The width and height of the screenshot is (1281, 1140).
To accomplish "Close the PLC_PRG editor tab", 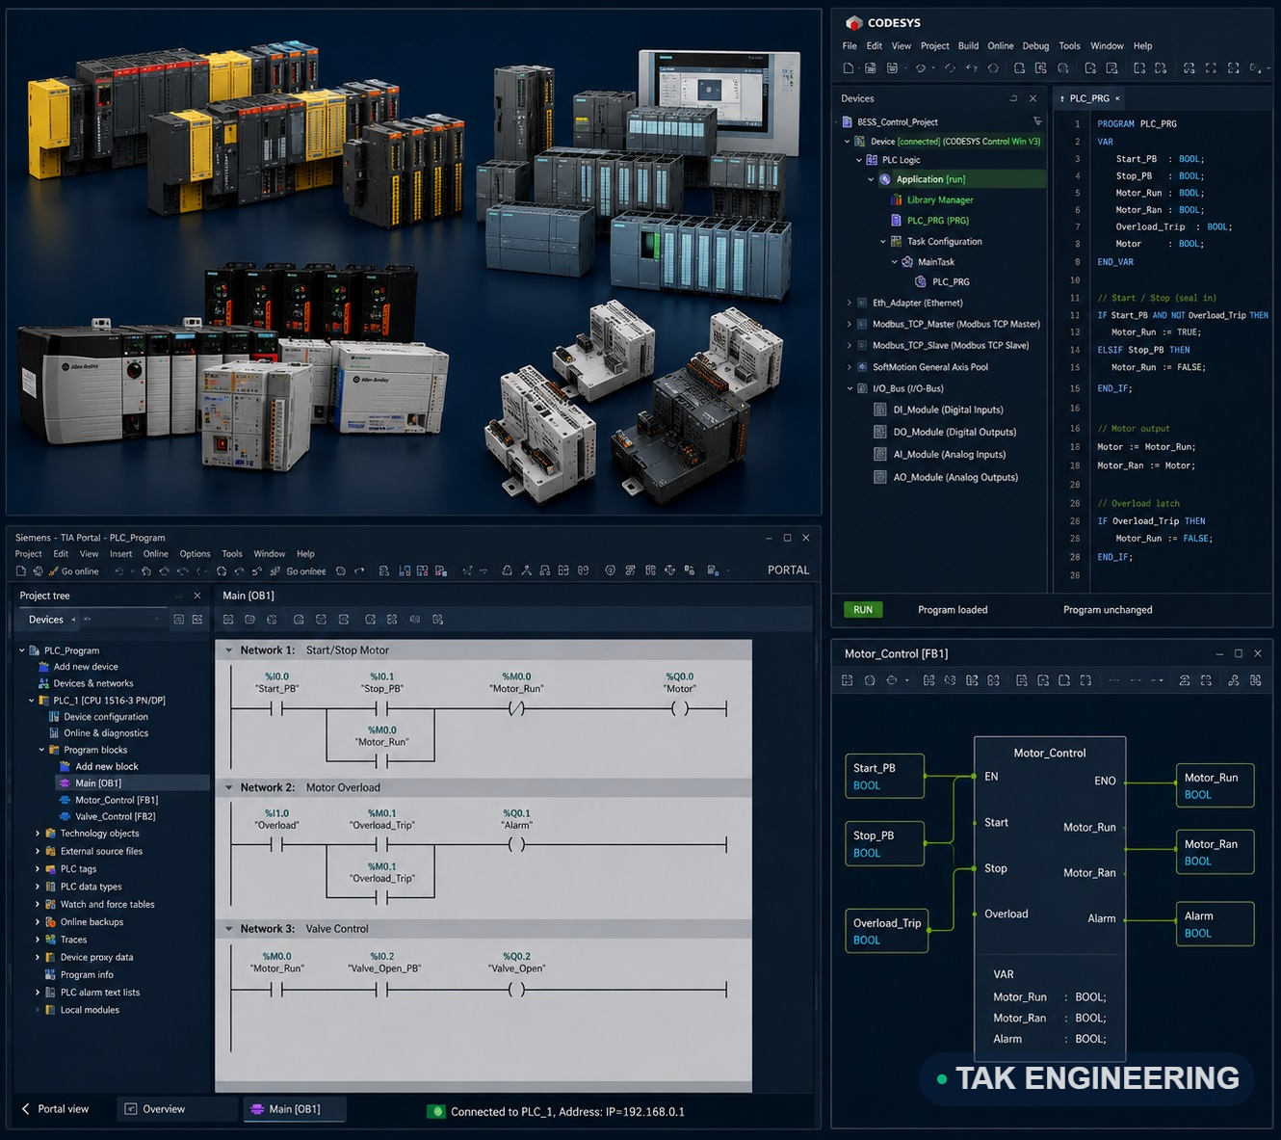I will (1117, 98).
